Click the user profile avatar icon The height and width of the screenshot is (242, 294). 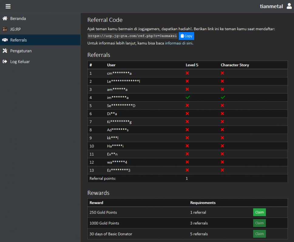point(289,6)
